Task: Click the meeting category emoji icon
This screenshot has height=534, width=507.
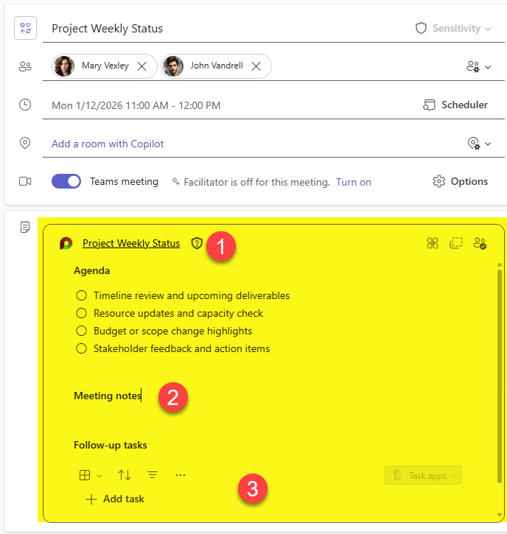Action: (x=25, y=28)
